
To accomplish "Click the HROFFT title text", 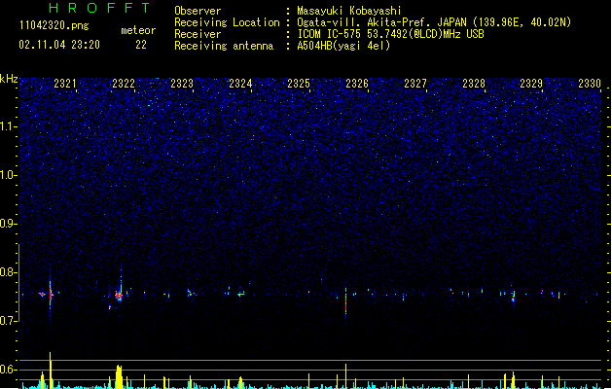I will pos(99,8).
